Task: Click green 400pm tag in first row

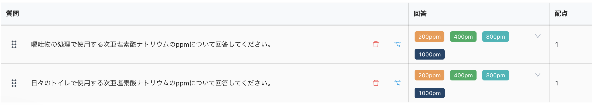Action: (x=463, y=37)
